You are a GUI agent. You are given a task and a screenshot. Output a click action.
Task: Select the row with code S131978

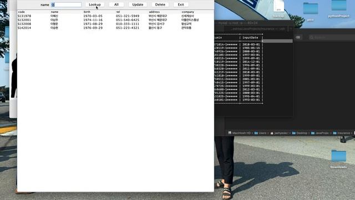click(x=115, y=16)
